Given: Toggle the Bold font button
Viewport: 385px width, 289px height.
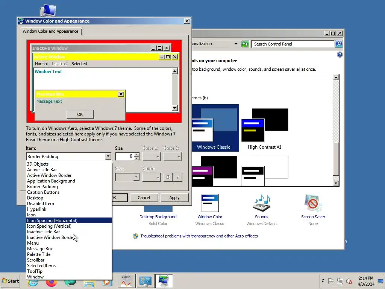Looking at the screenshot, I should point(168,177).
